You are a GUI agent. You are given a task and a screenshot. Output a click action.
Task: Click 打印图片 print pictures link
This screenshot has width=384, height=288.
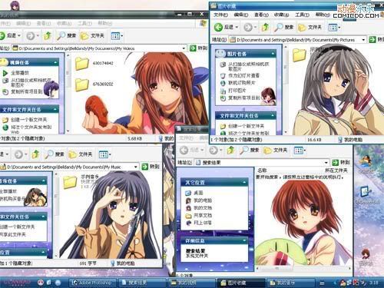pyautogui.click(x=237, y=91)
